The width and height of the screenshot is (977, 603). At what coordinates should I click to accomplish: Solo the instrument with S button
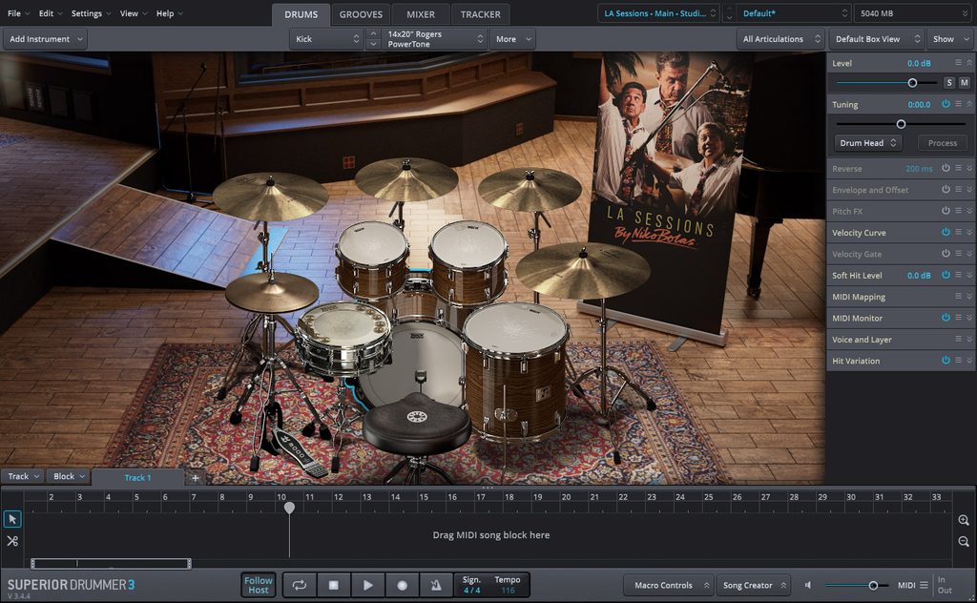click(949, 82)
